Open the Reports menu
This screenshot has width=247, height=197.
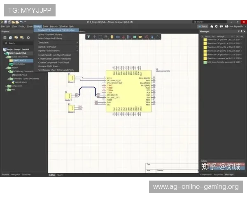click(54, 26)
